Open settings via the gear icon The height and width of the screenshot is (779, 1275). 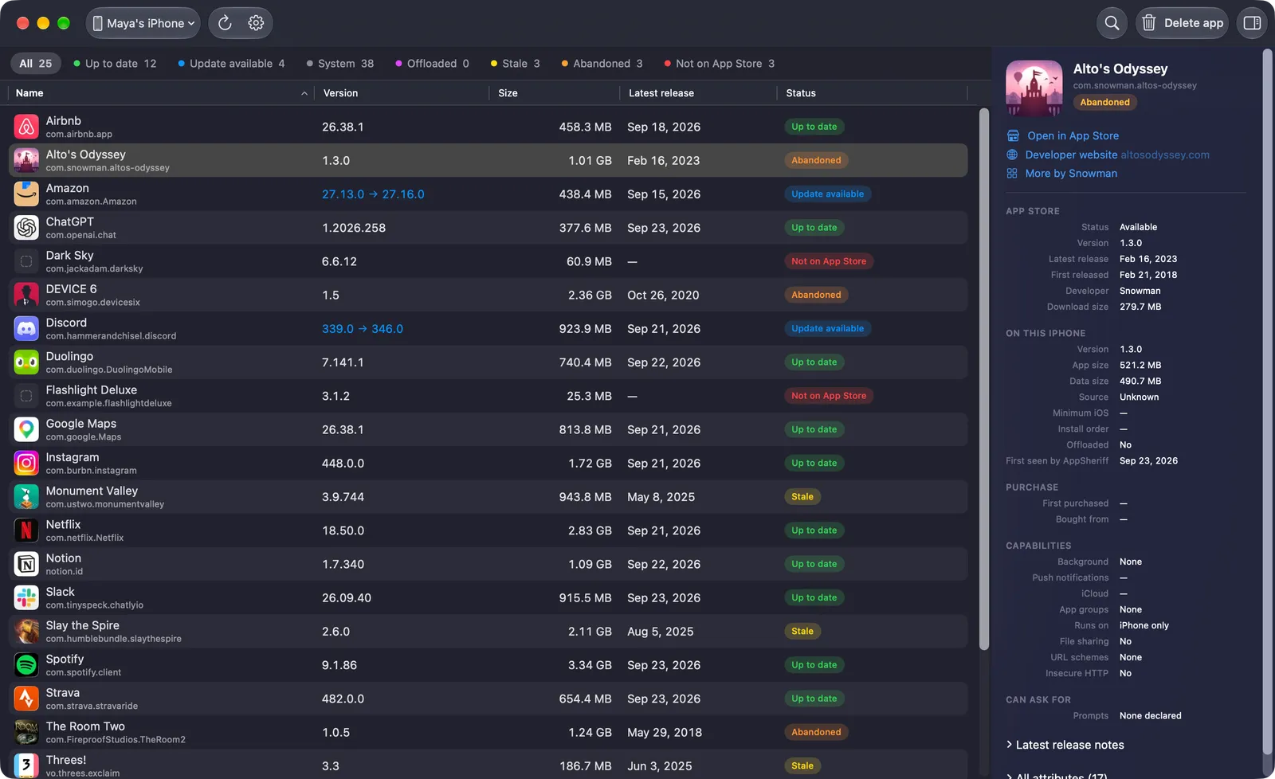(256, 23)
